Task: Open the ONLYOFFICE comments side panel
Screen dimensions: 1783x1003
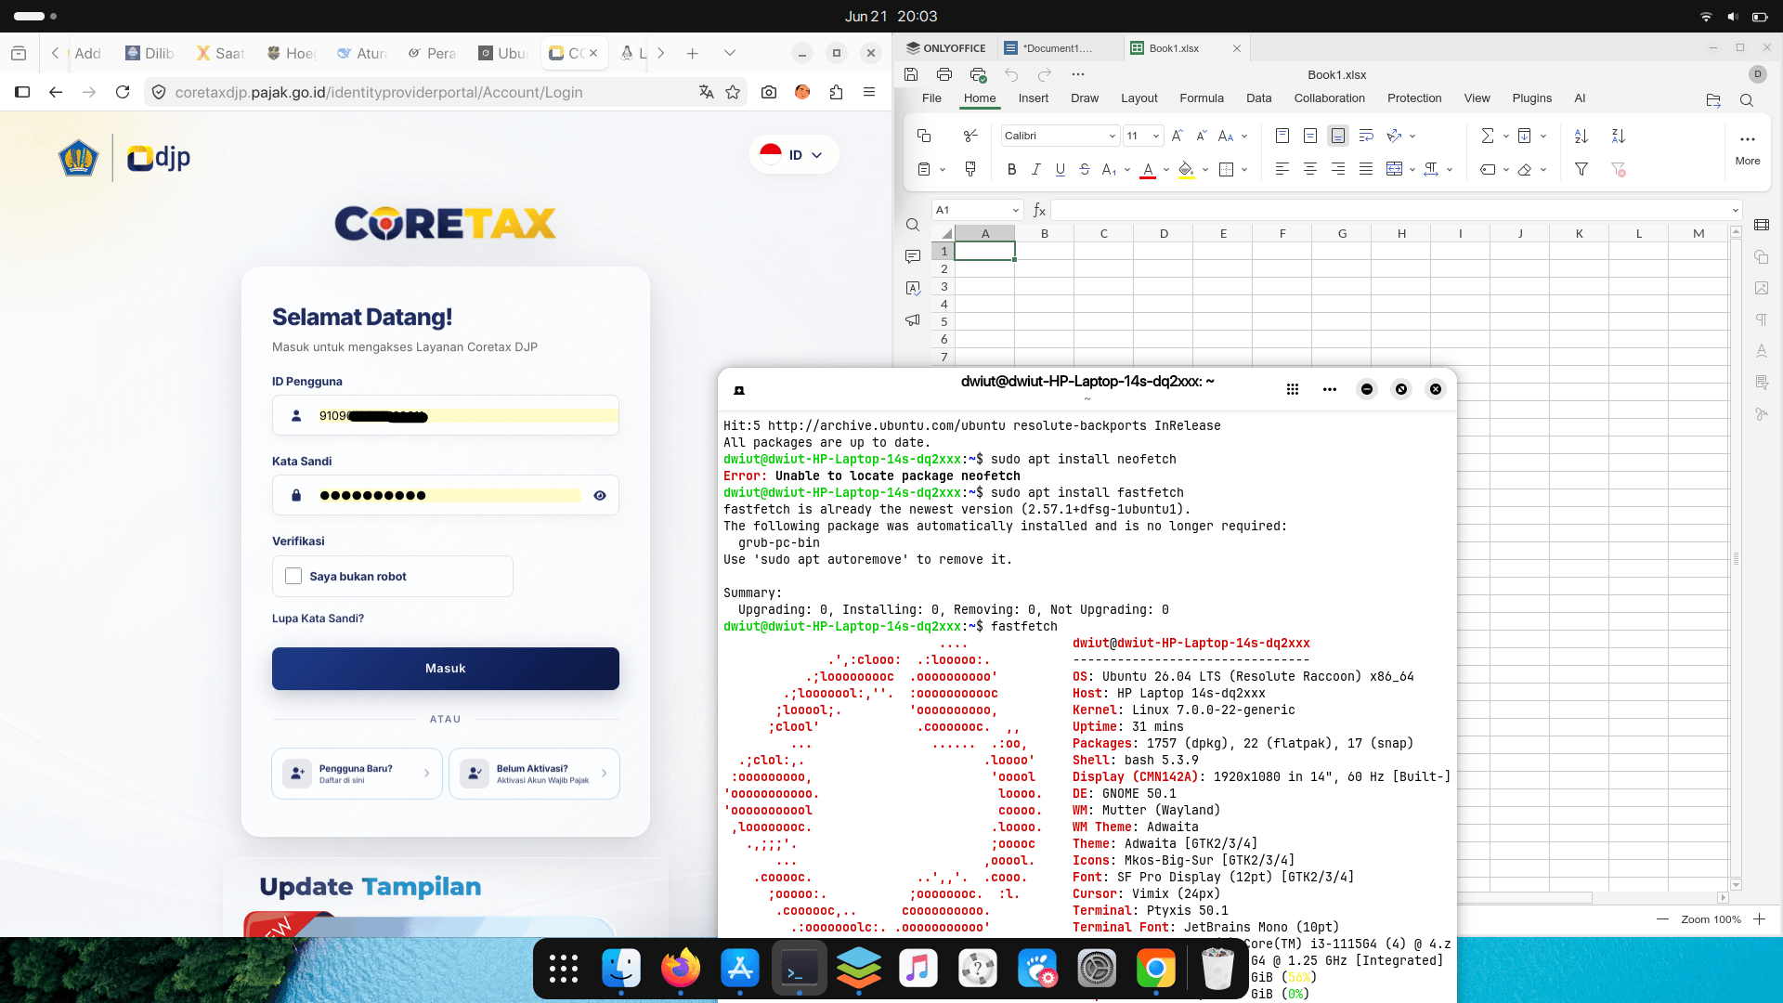Action: tap(913, 256)
